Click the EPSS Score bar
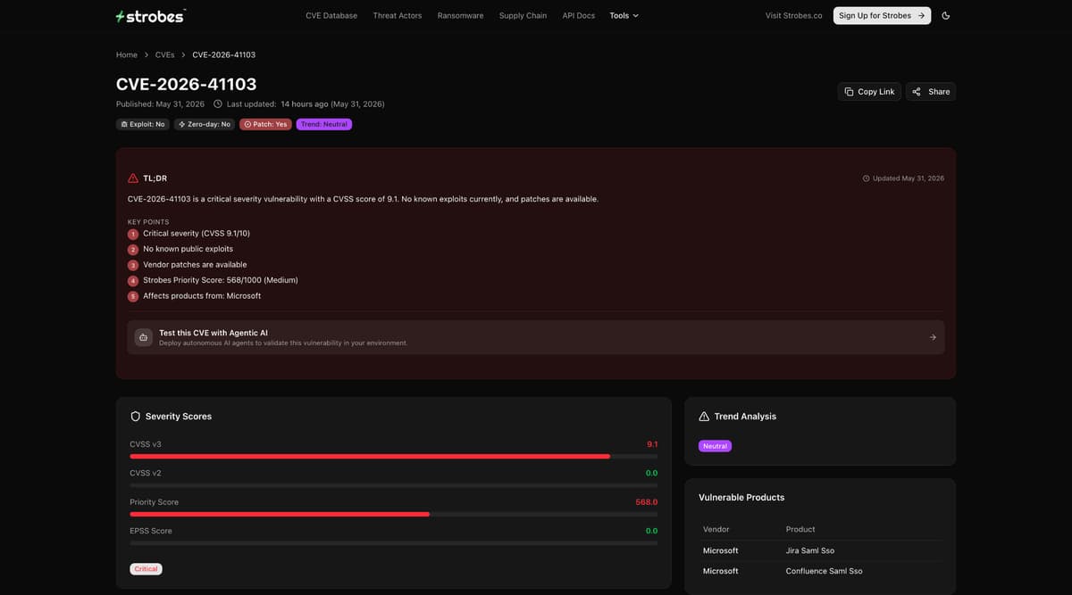The height and width of the screenshot is (595, 1072). coord(393,543)
